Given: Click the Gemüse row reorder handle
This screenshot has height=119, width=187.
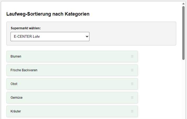Looking at the screenshot, I should click(132, 98).
